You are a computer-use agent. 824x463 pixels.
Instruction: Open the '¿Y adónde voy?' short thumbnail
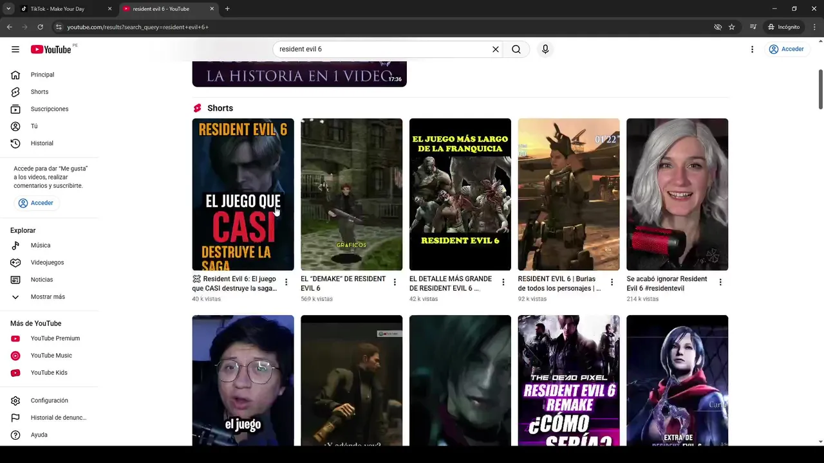[351, 380]
